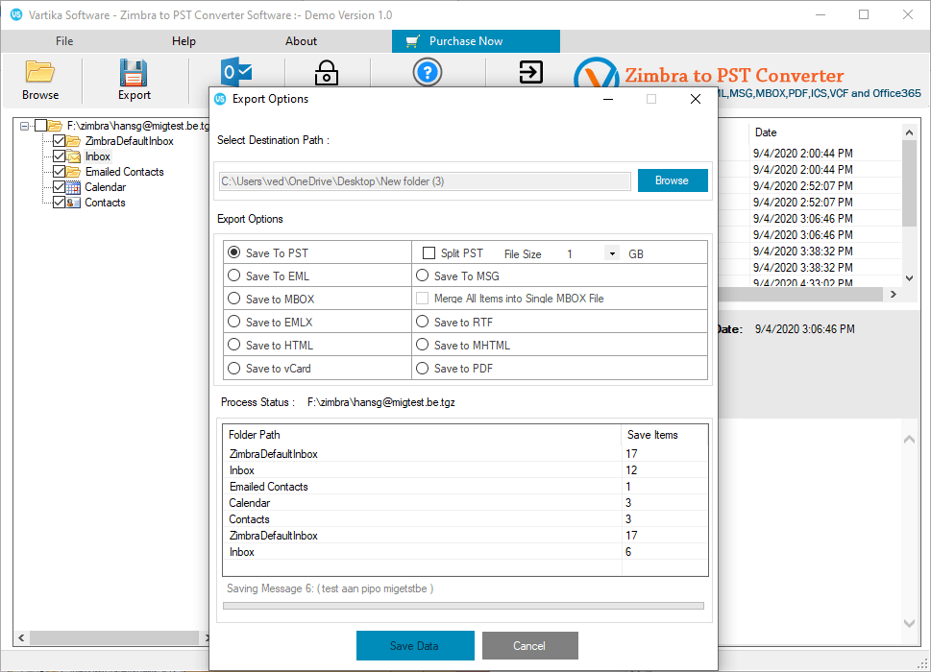Open the Help menu
Viewport: 931px width, 672px height.
[x=184, y=41]
